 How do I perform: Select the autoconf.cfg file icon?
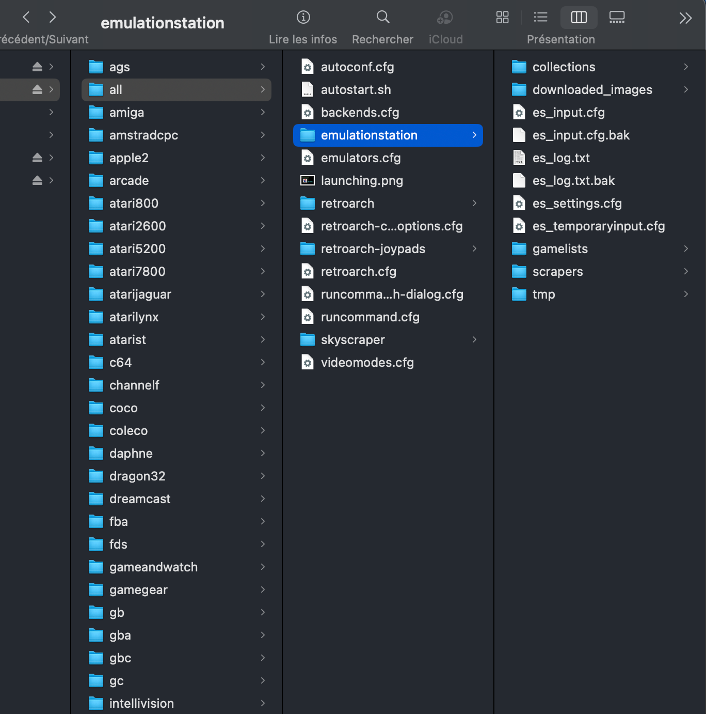(x=308, y=67)
